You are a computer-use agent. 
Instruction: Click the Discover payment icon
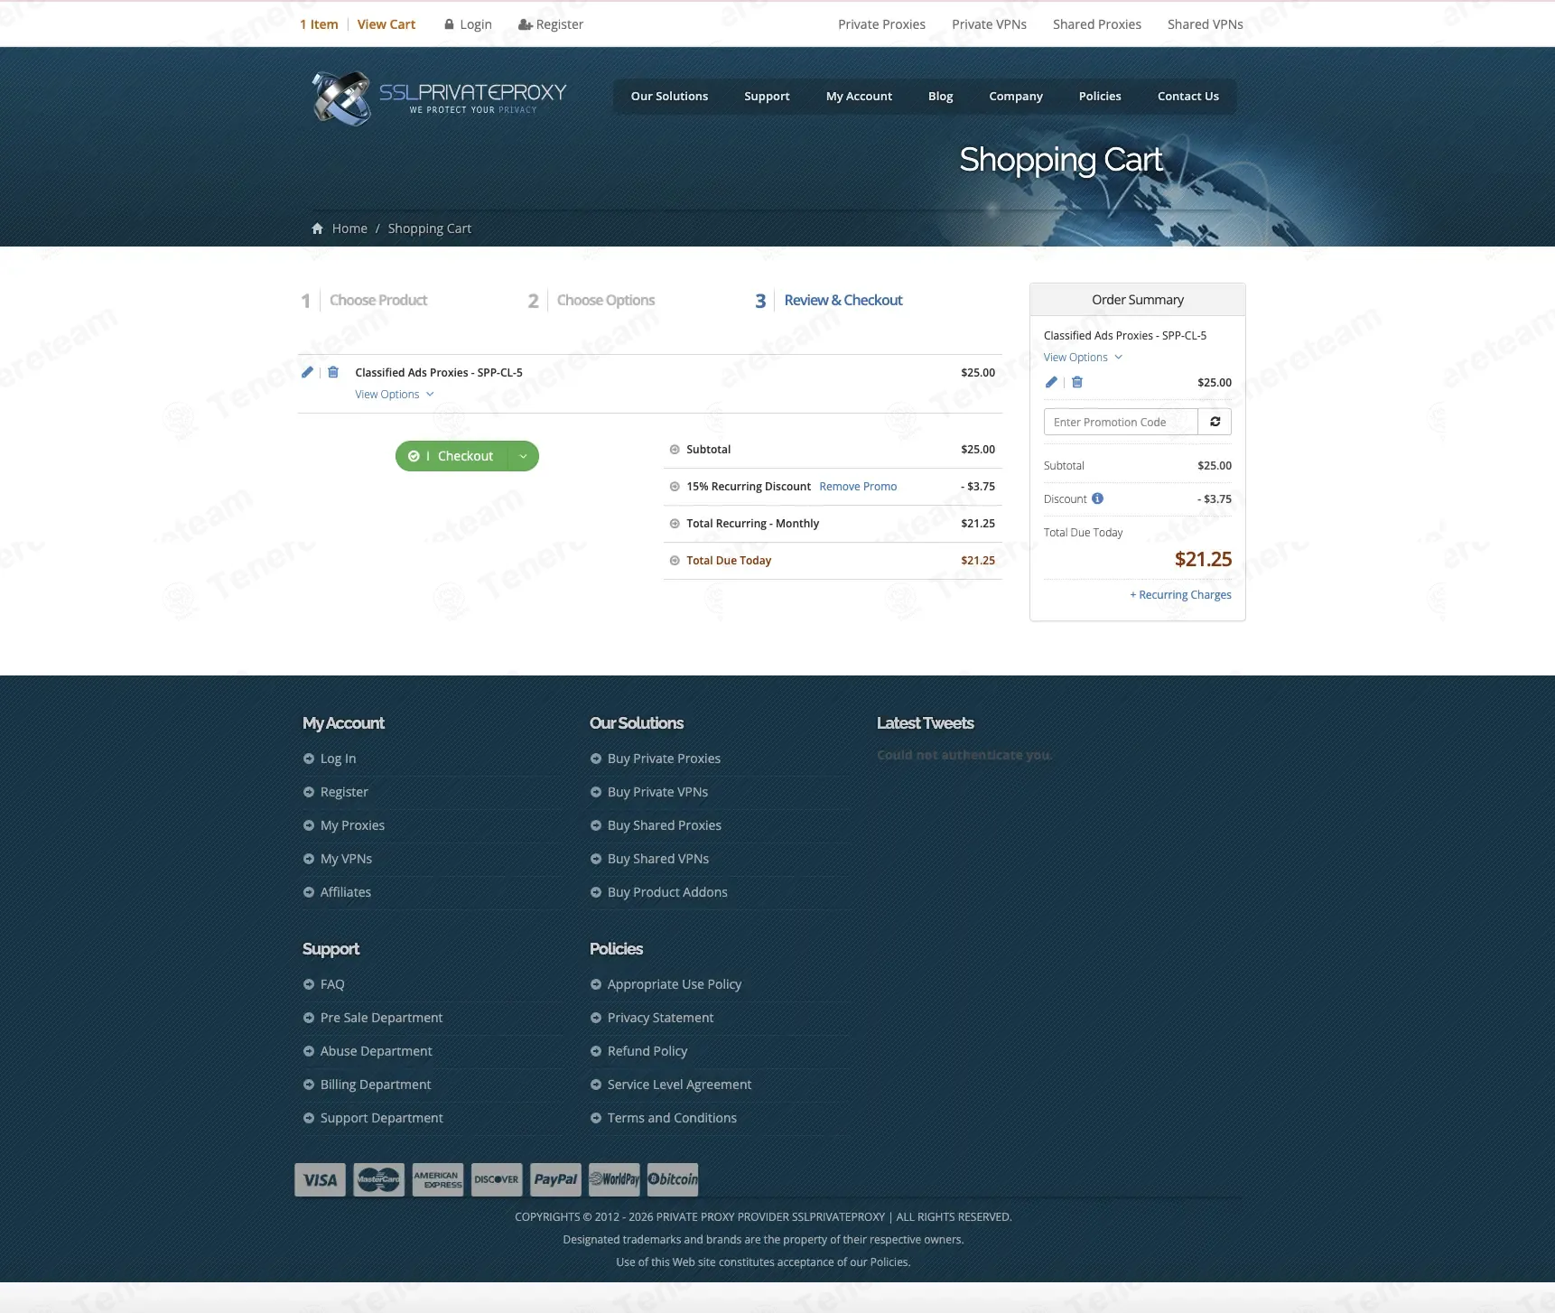497,1179
